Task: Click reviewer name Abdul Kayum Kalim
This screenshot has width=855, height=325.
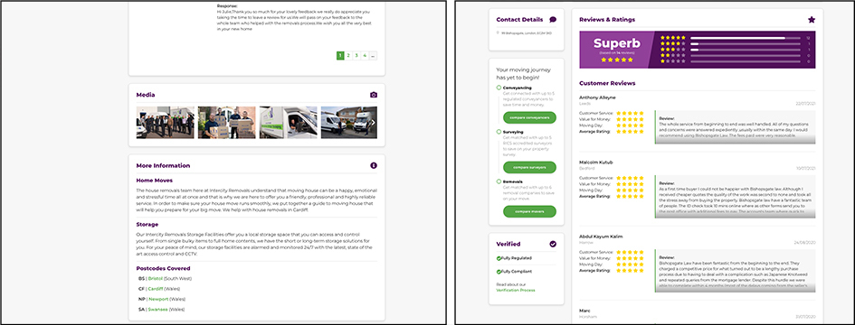Action: coord(601,237)
